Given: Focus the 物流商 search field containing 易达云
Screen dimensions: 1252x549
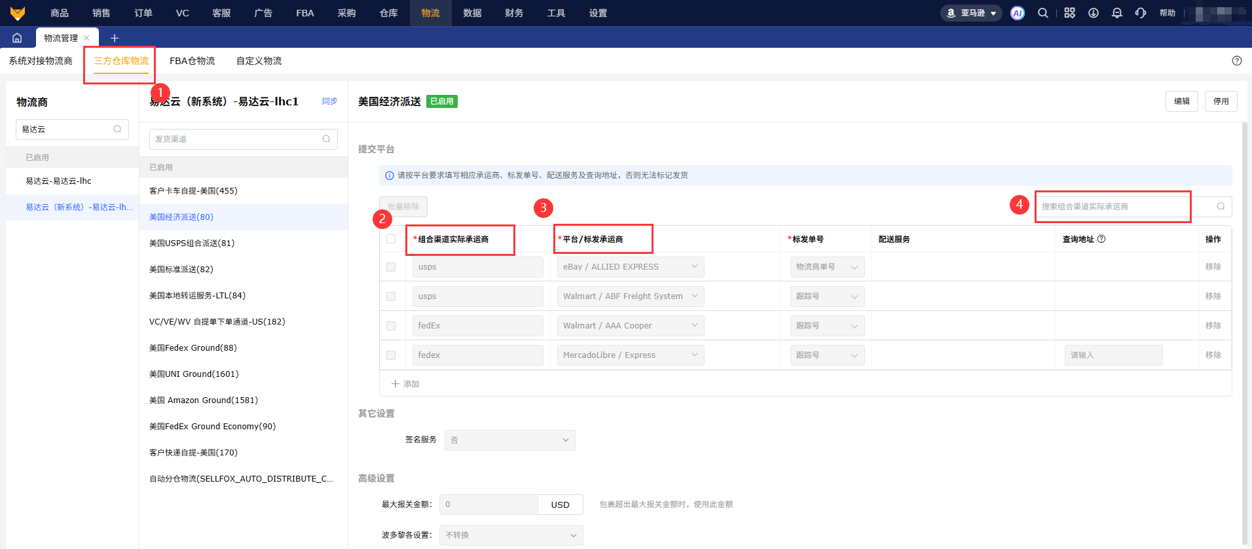Looking at the screenshot, I should click(72, 130).
